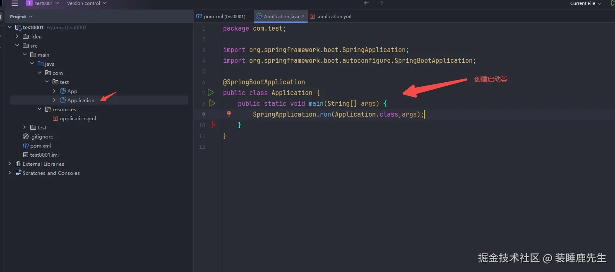Open the Project view dropdown

coord(21,17)
